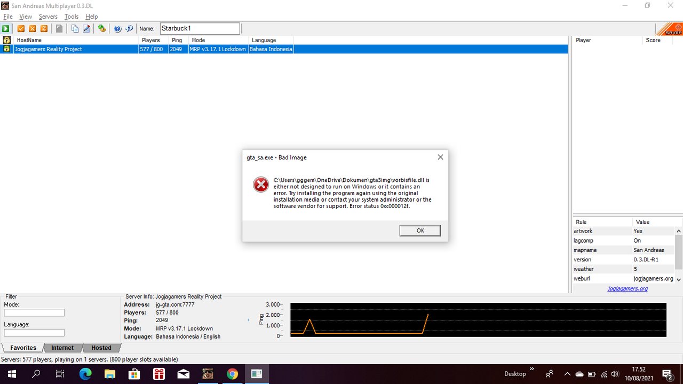The width and height of the screenshot is (683, 384).
Task: Open Server Properties with the pencil icon
Action: [x=86, y=29]
